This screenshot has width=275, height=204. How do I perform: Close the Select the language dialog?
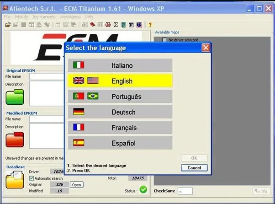click(206, 48)
